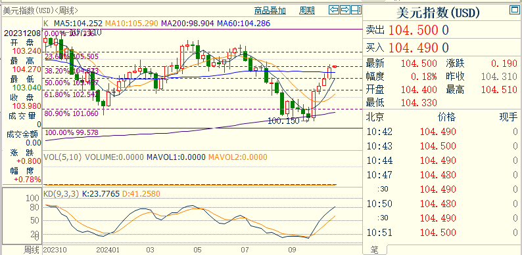Screen dimensions: 522x255
Task: Open the 周期 period selector
Action: point(306,10)
